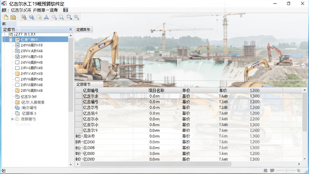Screen dimensions: 309x174
Task: Click the table's horizontal scroll right arrow
Action: coord(299,164)
